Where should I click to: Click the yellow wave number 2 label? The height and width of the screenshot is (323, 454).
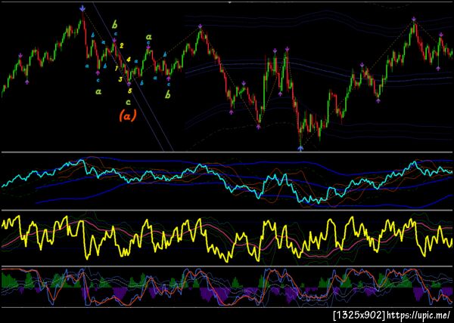(x=122, y=45)
